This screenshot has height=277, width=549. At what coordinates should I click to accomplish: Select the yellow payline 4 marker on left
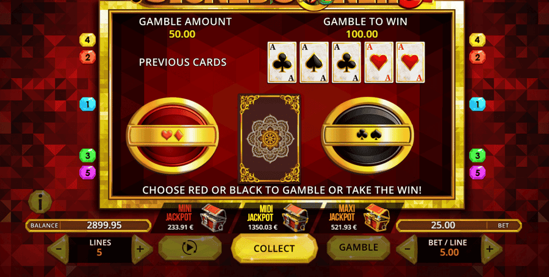point(87,40)
